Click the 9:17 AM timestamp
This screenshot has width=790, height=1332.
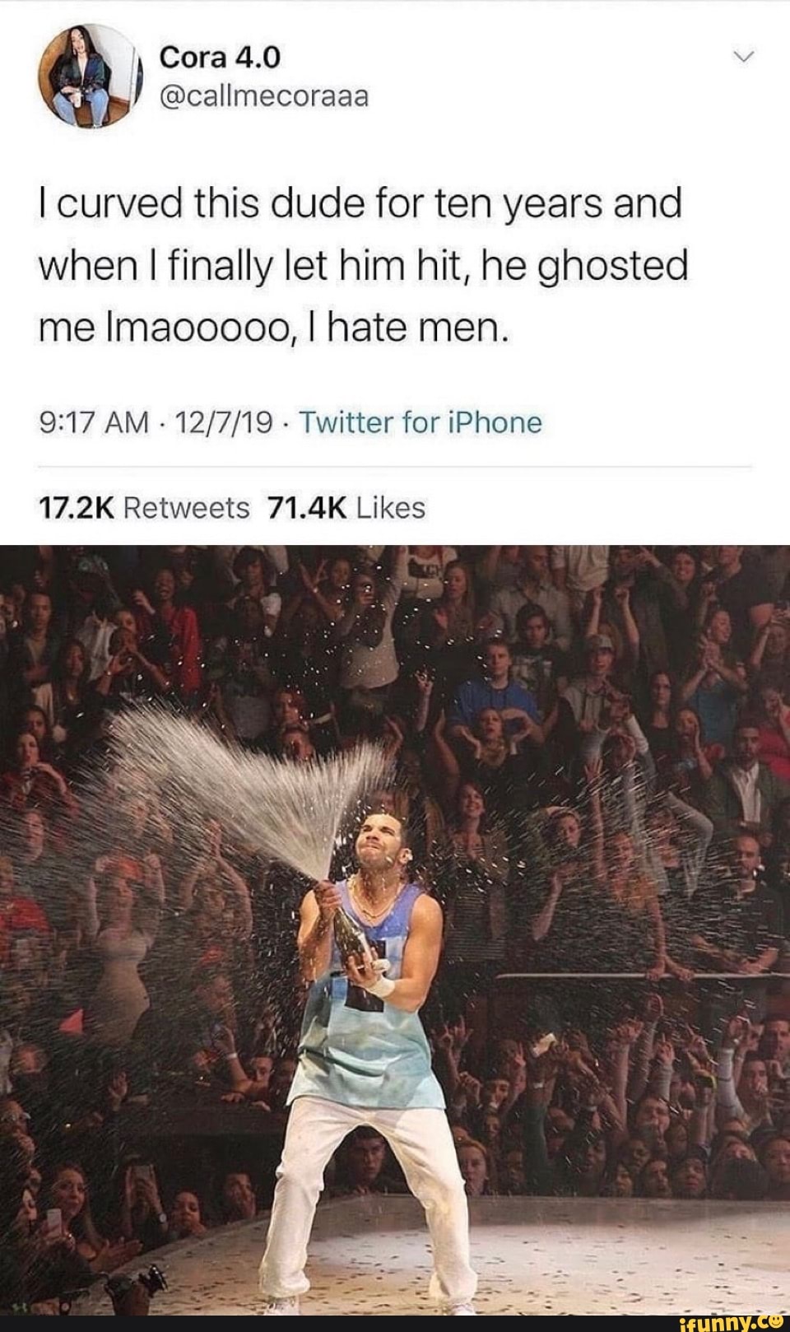point(93,423)
